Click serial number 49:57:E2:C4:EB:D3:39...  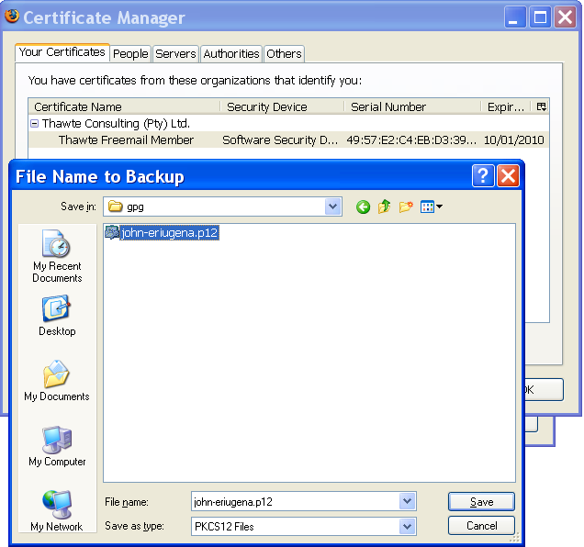(x=411, y=140)
